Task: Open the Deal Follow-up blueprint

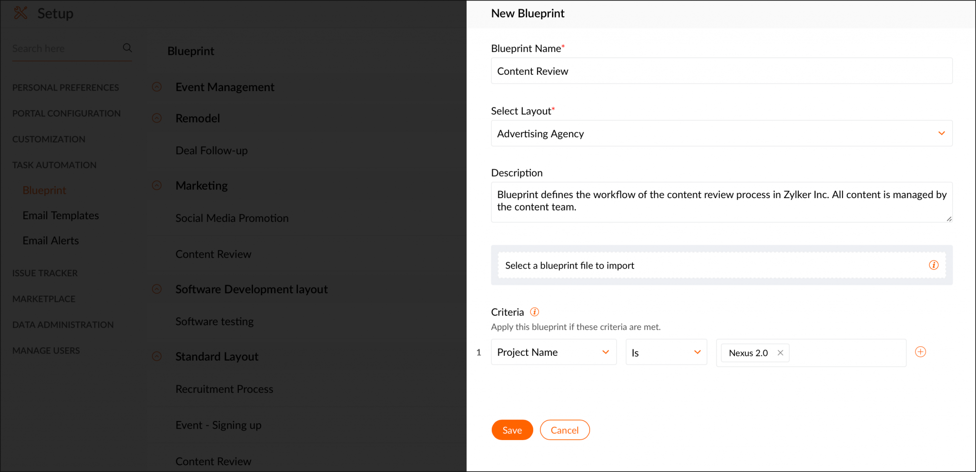Action: pyautogui.click(x=211, y=150)
